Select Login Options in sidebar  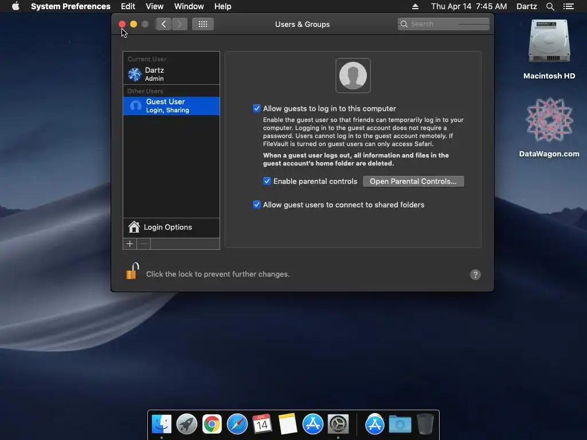(171, 227)
